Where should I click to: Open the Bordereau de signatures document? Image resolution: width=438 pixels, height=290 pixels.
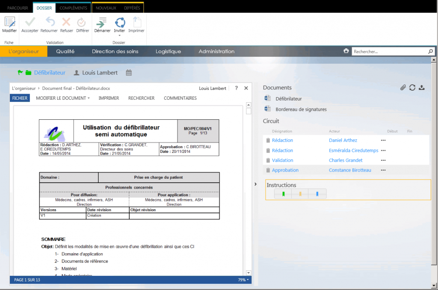[x=301, y=109]
